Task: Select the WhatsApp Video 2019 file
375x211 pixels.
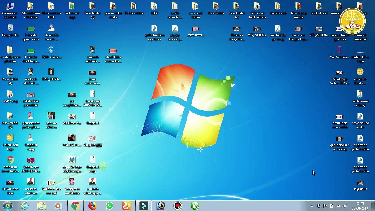Action: tap(340, 77)
